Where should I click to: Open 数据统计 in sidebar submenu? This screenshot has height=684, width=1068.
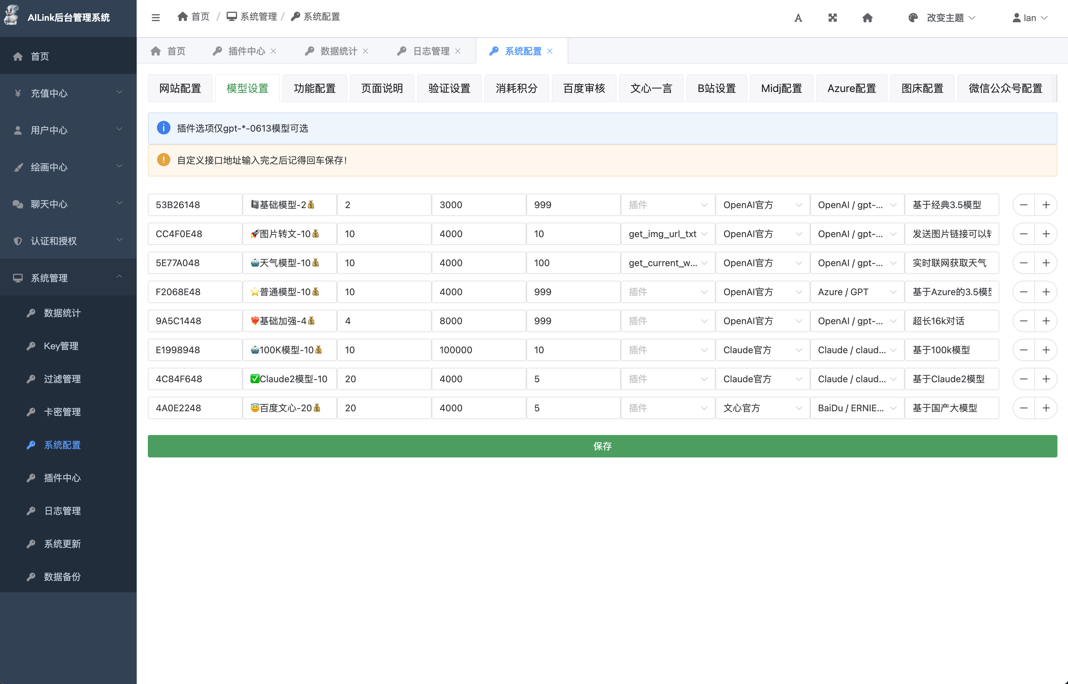(68, 313)
